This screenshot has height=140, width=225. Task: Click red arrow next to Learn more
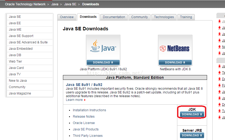point(85,100)
